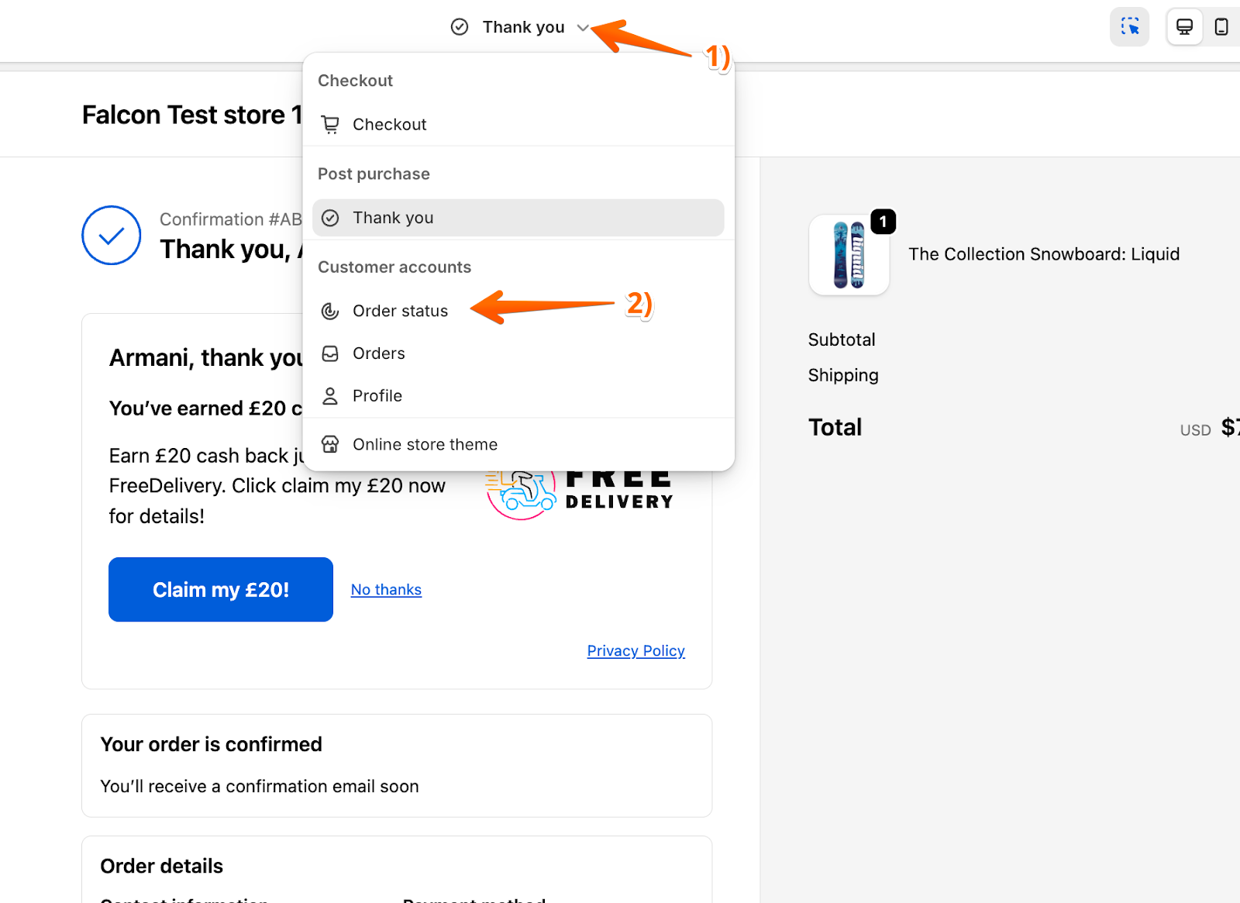The height and width of the screenshot is (903, 1240).
Task: Open the Privacy Policy link
Action: coord(635,651)
